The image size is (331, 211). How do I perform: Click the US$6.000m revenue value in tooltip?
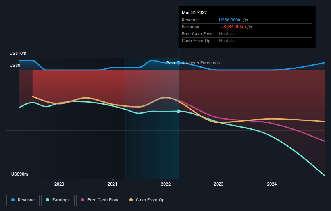230,20
